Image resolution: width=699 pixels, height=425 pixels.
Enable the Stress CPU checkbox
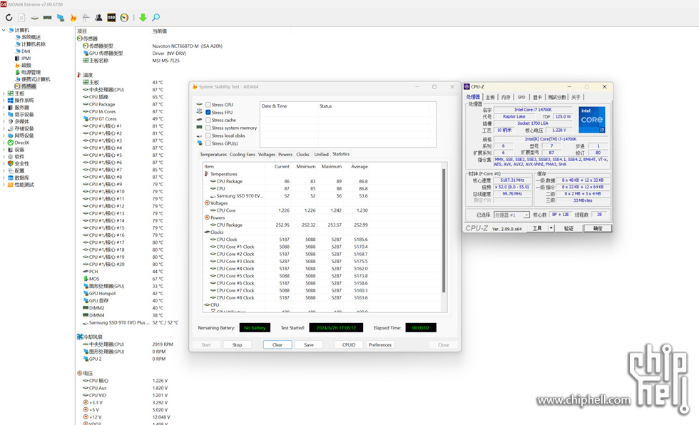click(208, 105)
